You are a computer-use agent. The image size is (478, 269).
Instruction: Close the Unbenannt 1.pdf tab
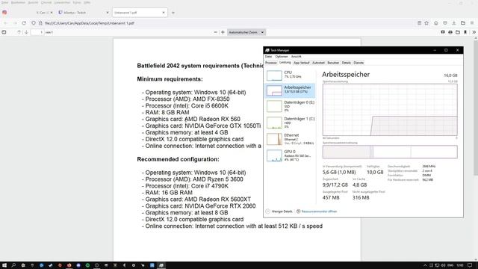(164, 13)
